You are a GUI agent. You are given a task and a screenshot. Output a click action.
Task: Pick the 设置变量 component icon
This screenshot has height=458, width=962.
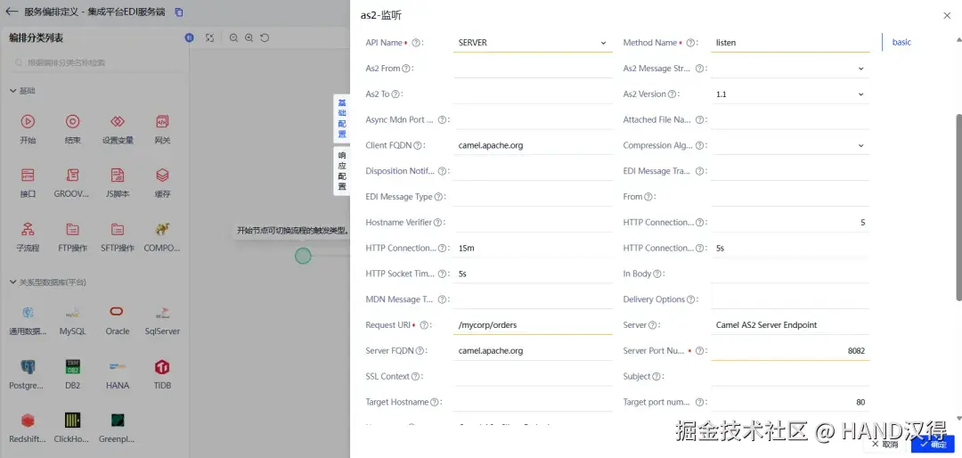point(118,121)
